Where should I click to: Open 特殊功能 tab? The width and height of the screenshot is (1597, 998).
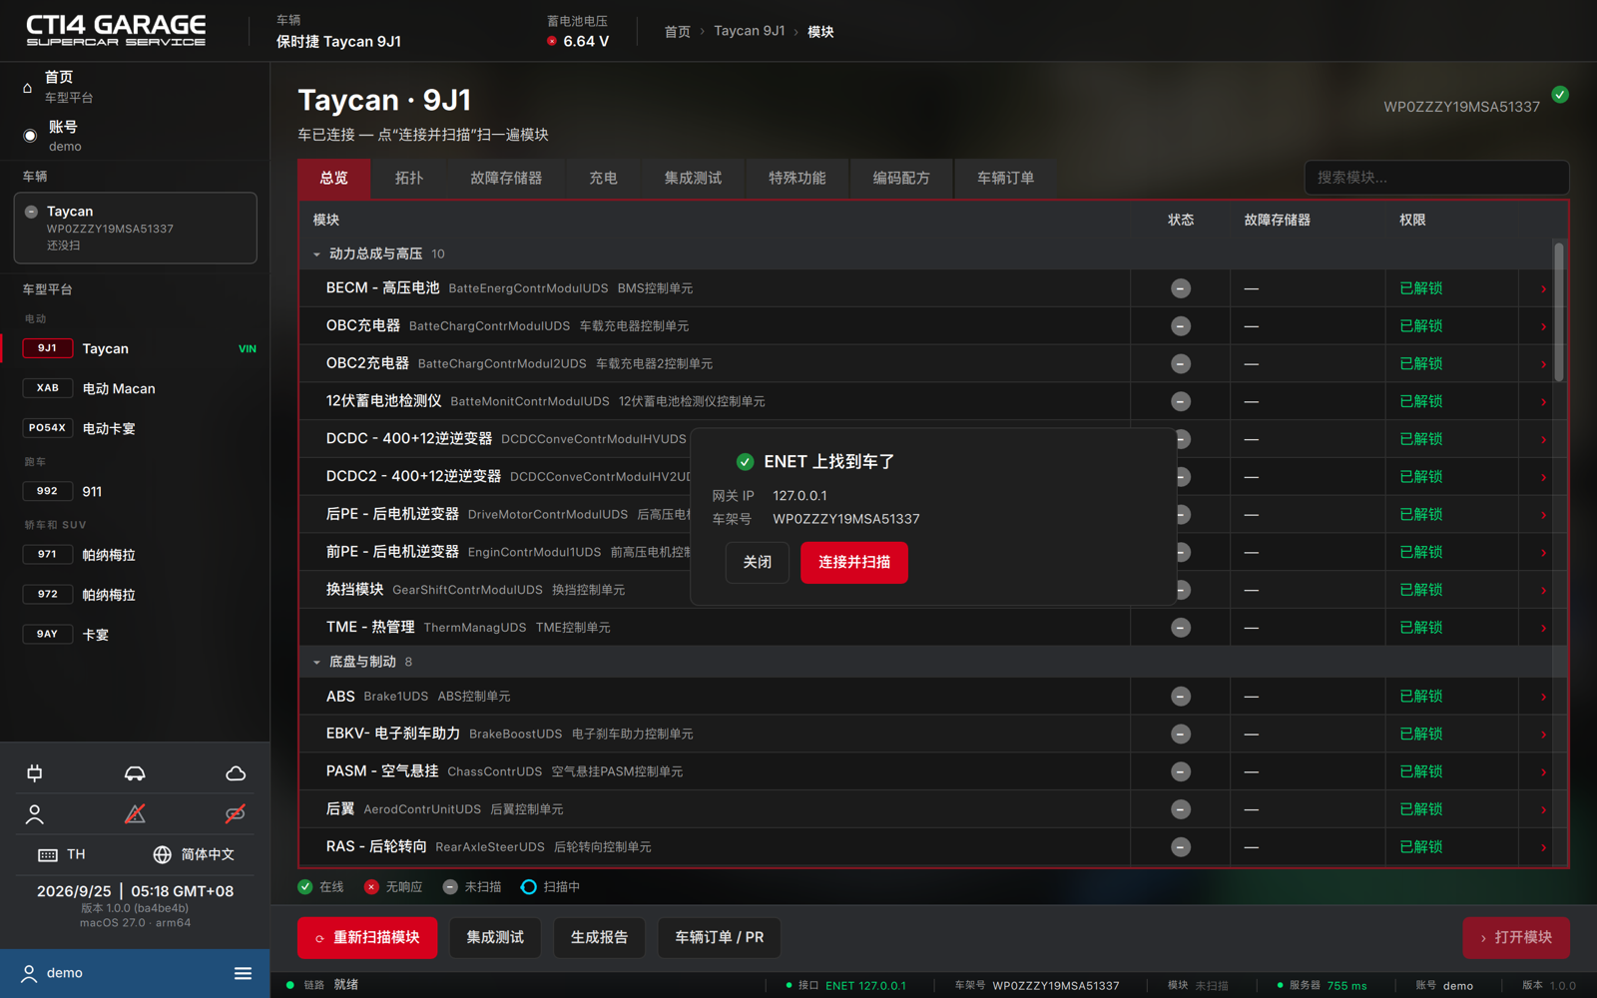point(797,178)
